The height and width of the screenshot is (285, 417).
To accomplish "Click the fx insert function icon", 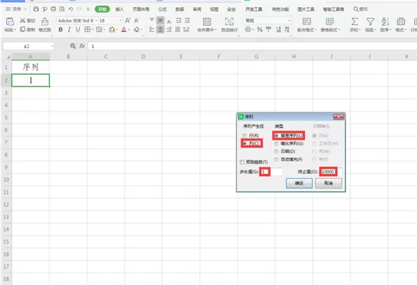I will pyautogui.click(x=82, y=46).
